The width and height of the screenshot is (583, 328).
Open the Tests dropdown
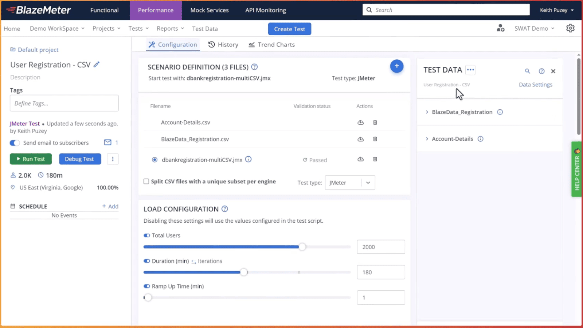tap(138, 28)
